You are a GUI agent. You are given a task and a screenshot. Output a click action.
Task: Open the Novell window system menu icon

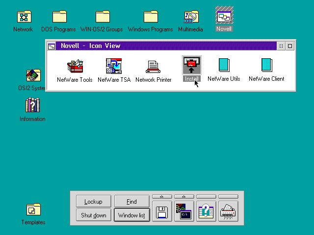(52, 47)
